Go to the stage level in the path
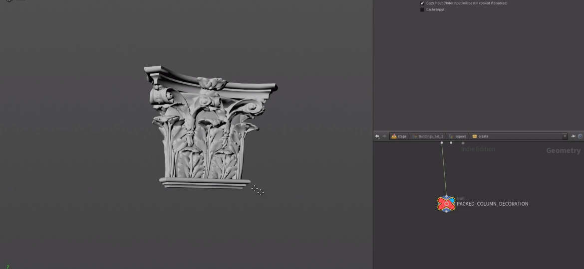The height and width of the screenshot is (269, 584). tap(402, 136)
